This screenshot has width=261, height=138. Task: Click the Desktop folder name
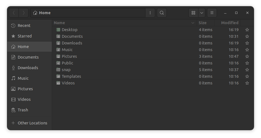(70, 30)
